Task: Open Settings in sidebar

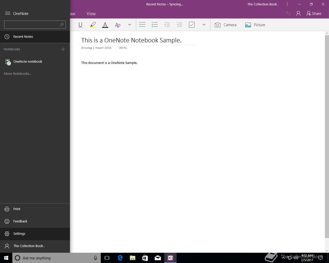Action: pos(35,234)
